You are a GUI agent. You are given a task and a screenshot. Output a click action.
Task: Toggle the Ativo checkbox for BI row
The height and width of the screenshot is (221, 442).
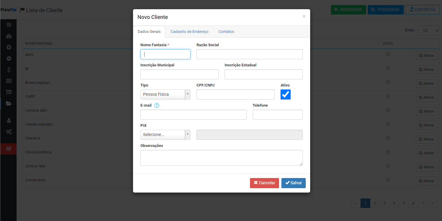[388, 68]
